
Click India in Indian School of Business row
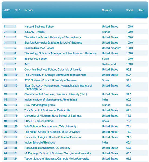[105, 143]
